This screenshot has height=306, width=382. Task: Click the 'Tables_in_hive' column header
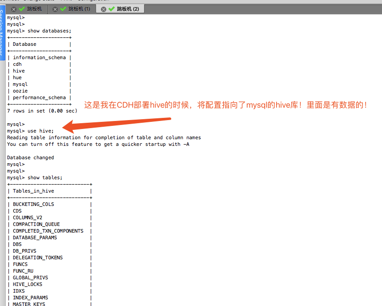[33, 191]
